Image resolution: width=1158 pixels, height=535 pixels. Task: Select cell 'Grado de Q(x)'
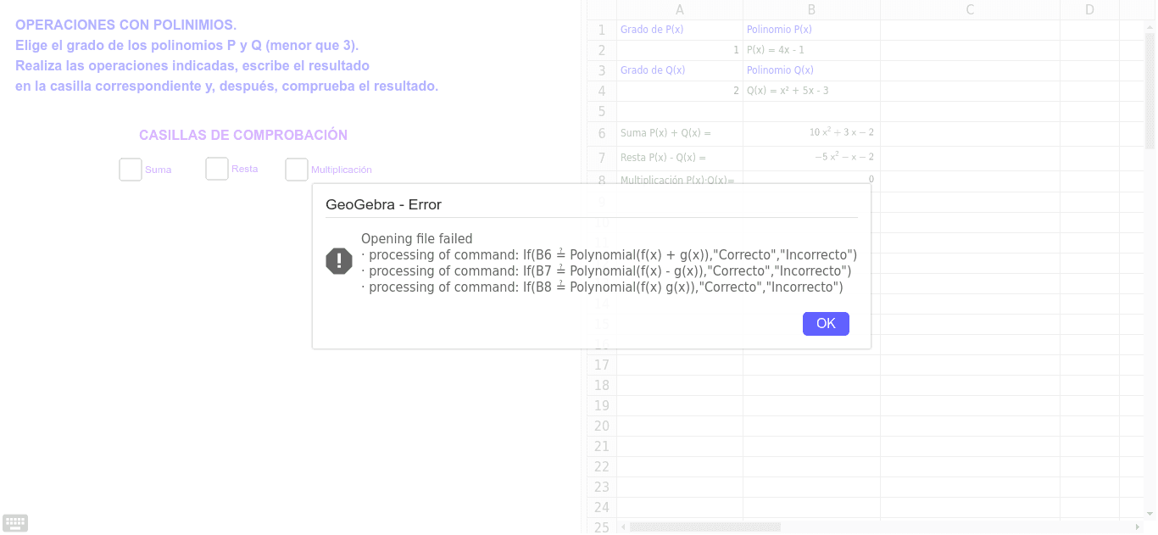pyautogui.click(x=680, y=70)
